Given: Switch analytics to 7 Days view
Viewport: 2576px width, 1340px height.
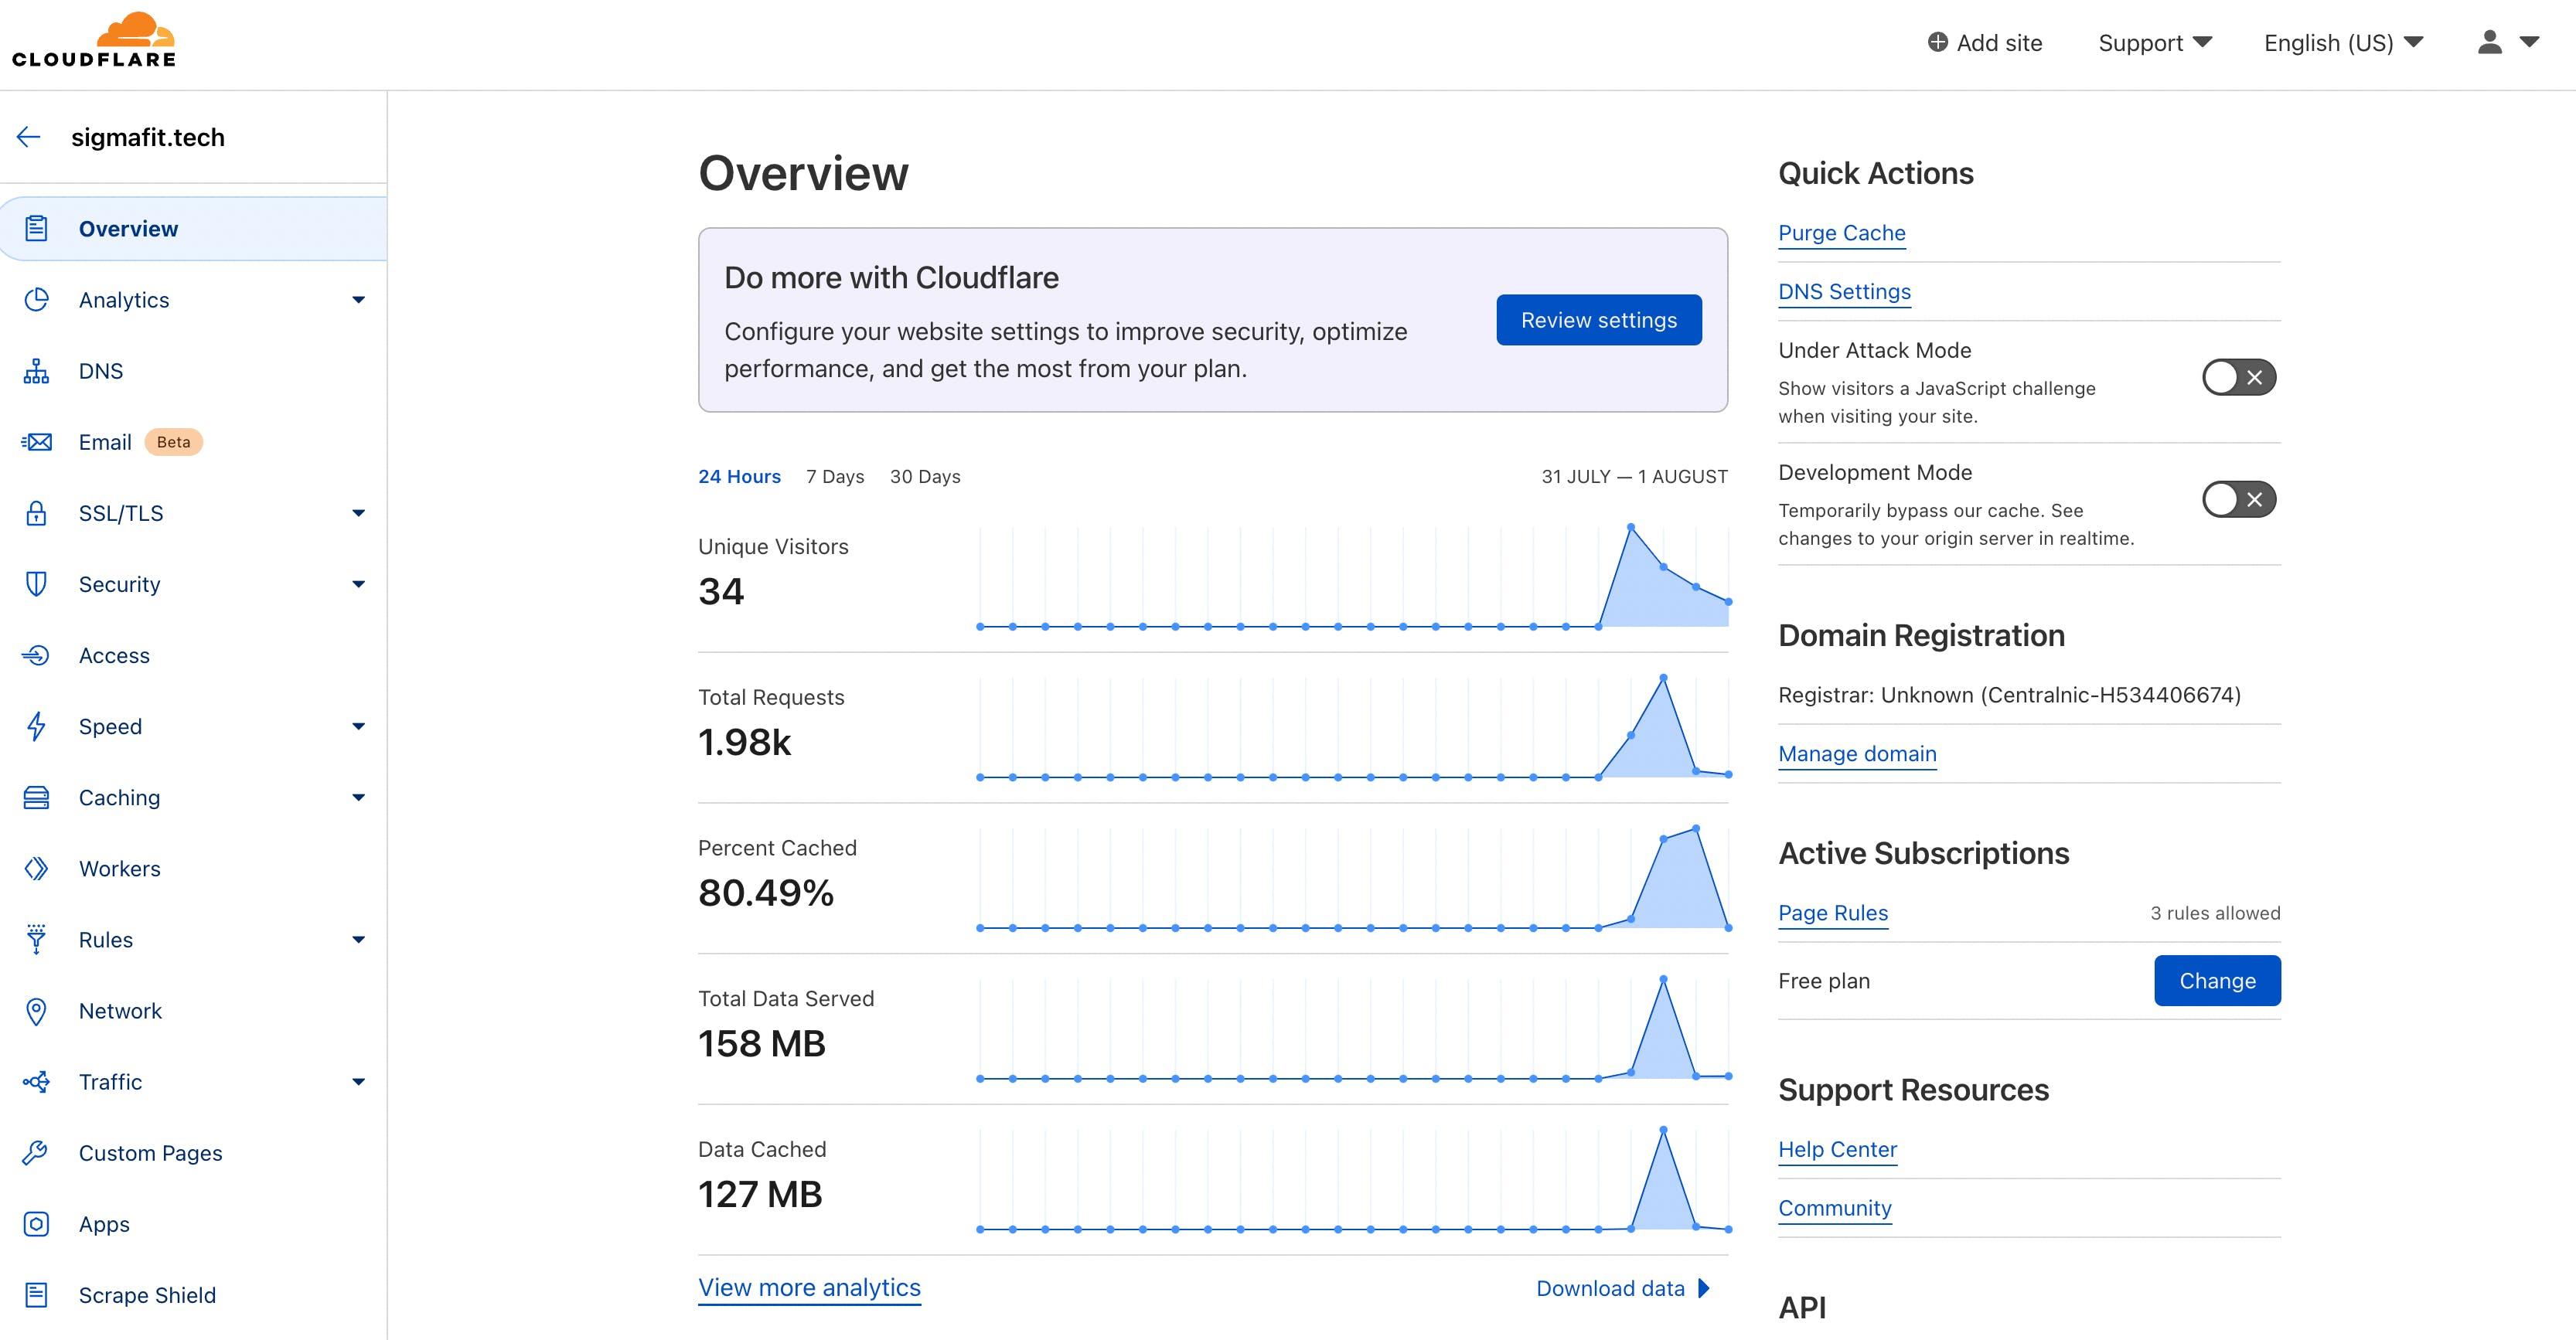Looking at the screenshot, I should (834, 477).
